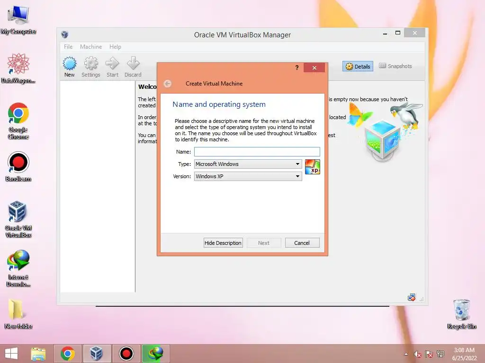Minimize the VirtualBox Manager window
This screenshot has width=485, height=363.
(x=385, y=34)
